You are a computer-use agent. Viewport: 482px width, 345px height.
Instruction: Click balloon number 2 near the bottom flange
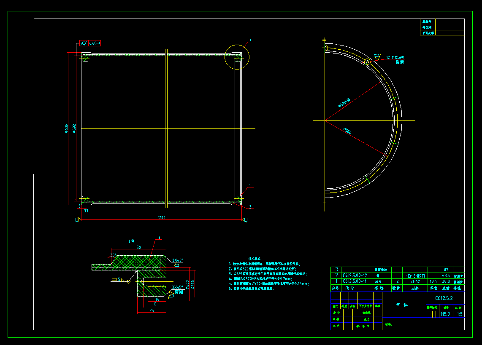[250, 206]
